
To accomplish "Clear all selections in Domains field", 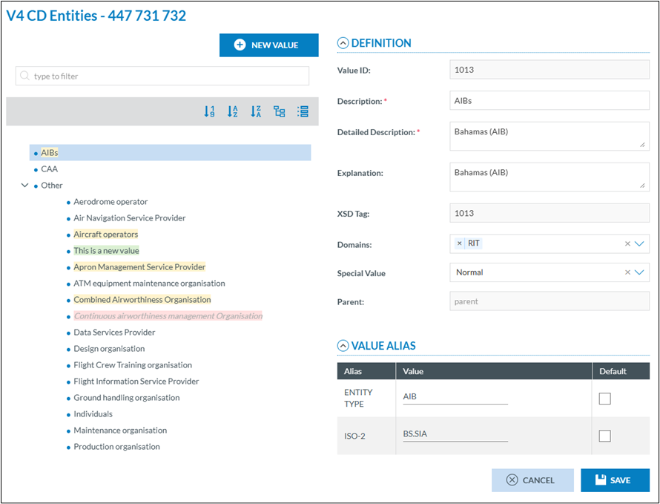I will [627, 243].
